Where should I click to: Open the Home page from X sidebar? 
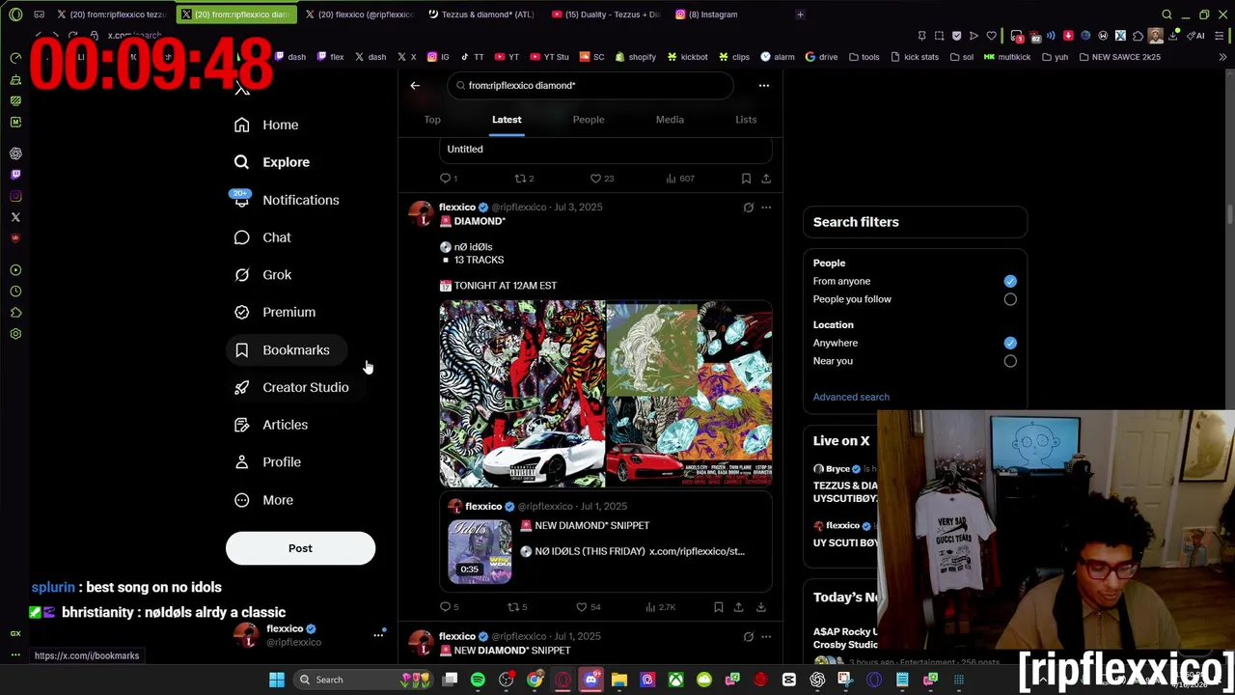click(x=266, y=125)
